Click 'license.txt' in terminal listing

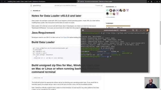[x=102, y=51]
